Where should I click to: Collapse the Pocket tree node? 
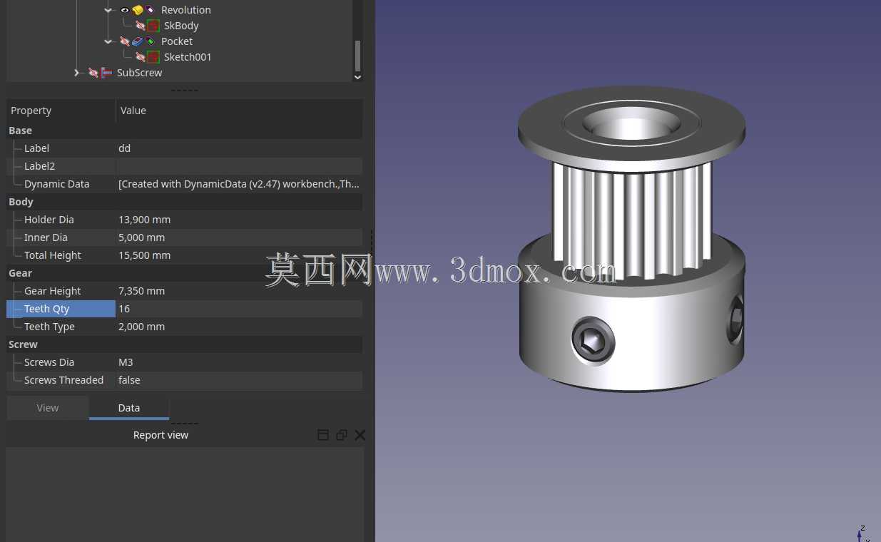pyautogui.click(x=108, y=41)
